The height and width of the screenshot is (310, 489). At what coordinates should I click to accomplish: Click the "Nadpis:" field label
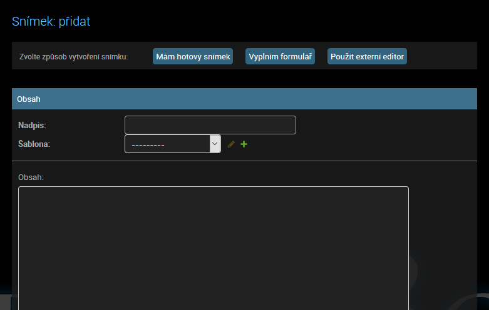(x=33, y=126)
